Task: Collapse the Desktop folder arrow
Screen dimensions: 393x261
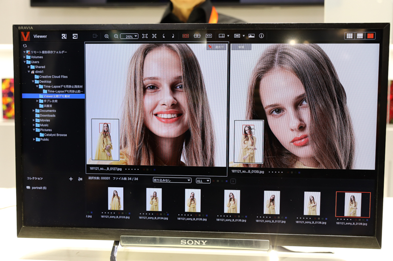Action: [33, 81]
